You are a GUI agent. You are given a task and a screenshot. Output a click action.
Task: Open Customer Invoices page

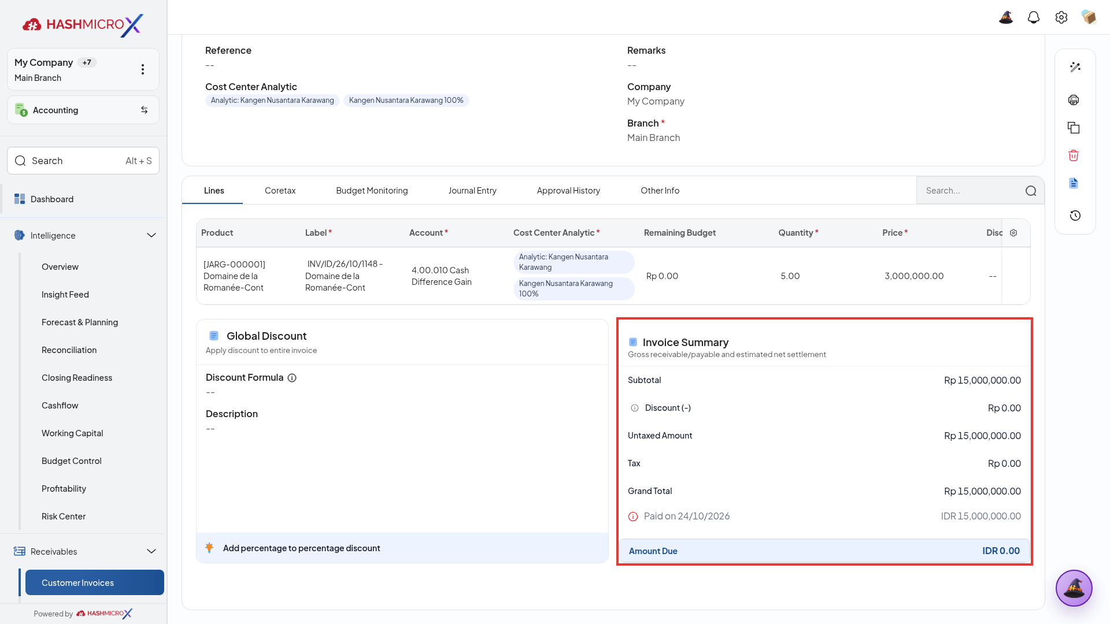(95, 582)
